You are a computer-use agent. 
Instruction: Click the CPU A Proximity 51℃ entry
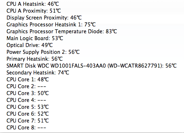(34, 11)
